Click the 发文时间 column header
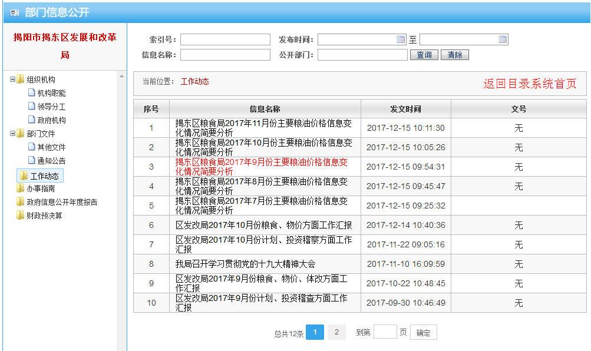 tap(405, 109)
